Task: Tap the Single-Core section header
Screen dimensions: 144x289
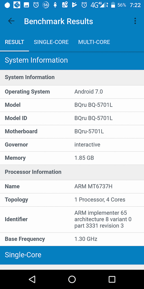Action: (x=72, y=255)
